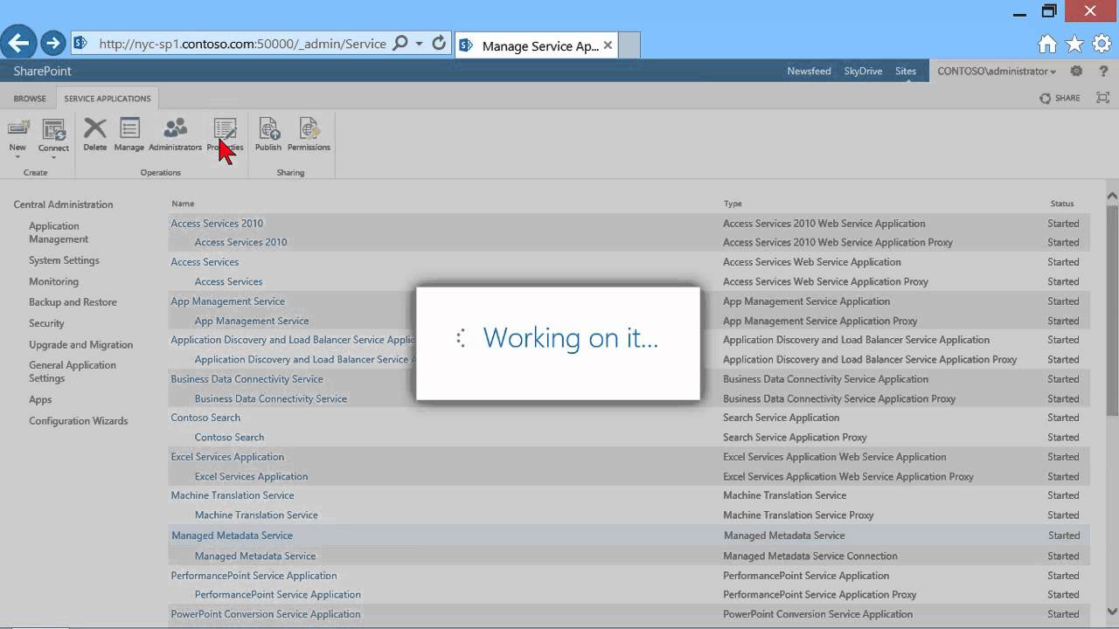Open SharePoint settings gear icon
Viewport: 1119px width, 629px height.
1076,71
